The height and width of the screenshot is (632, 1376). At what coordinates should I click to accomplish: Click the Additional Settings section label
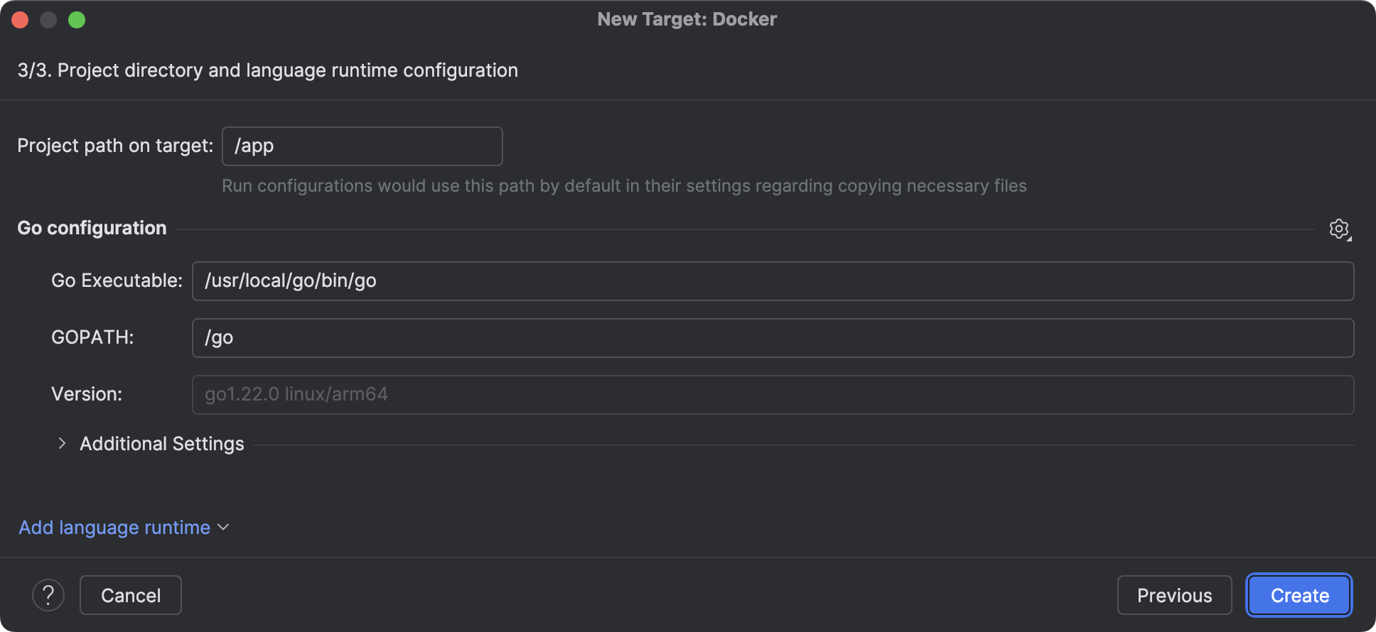pos(162,444)
